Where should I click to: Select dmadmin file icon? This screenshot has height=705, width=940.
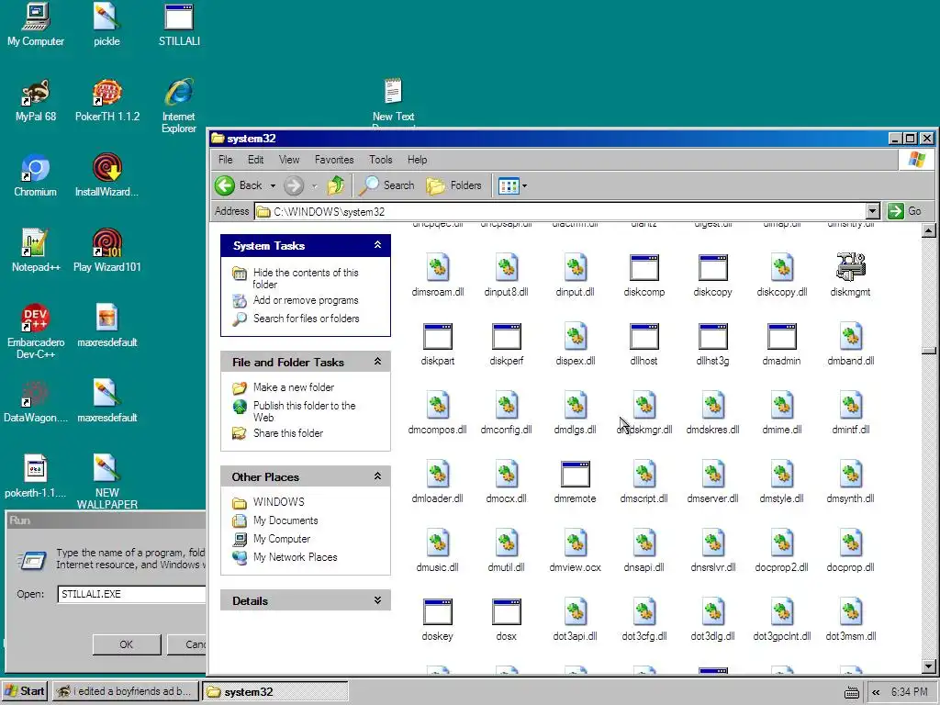tap(781, 344)
